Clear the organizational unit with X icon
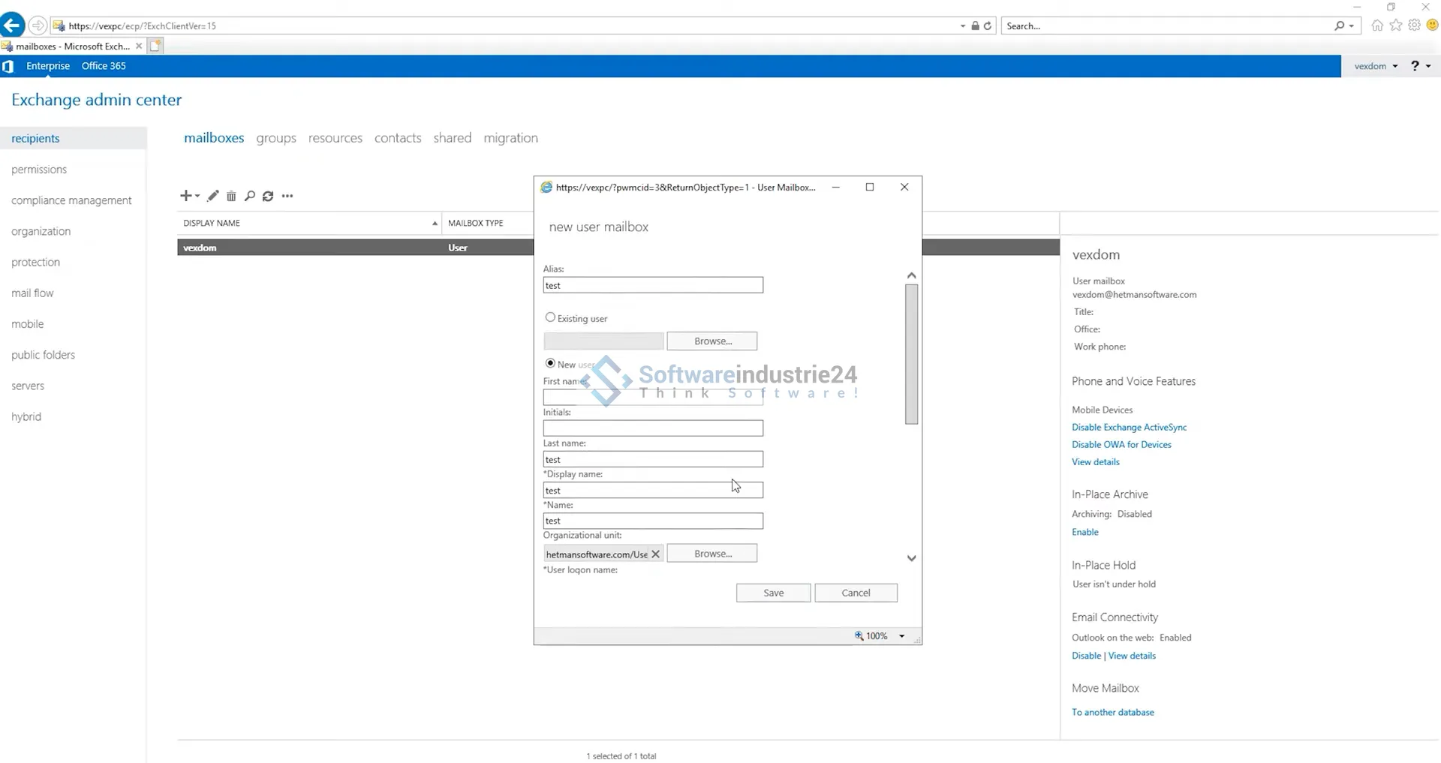The image size is (1441, 763). 655,554
